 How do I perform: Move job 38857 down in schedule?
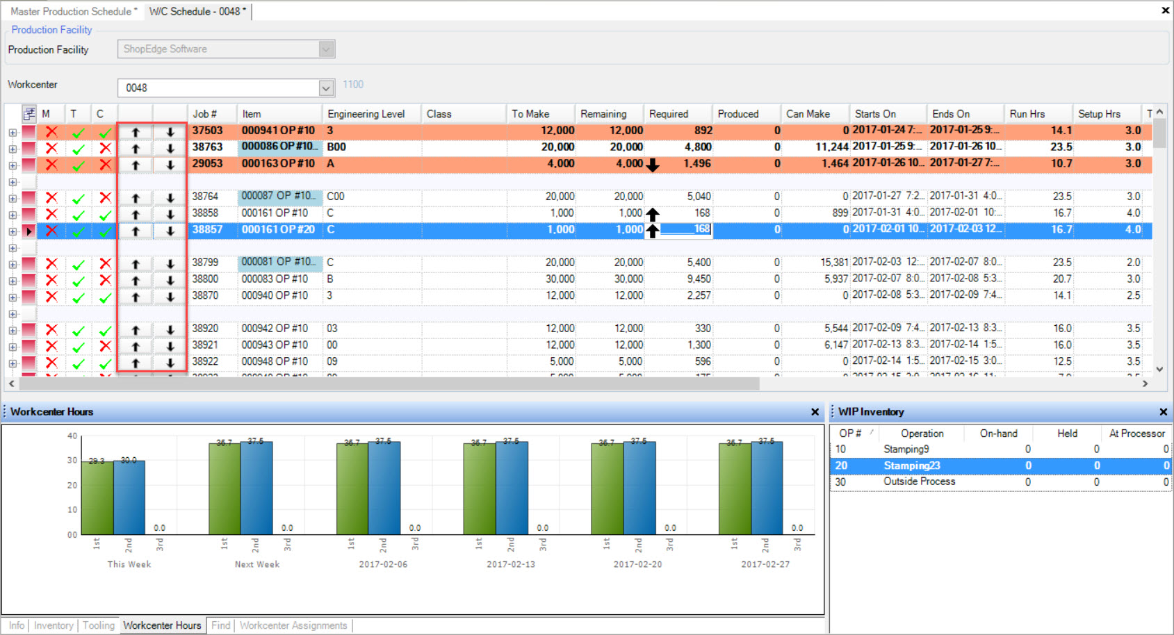click(x=170, y=231)
